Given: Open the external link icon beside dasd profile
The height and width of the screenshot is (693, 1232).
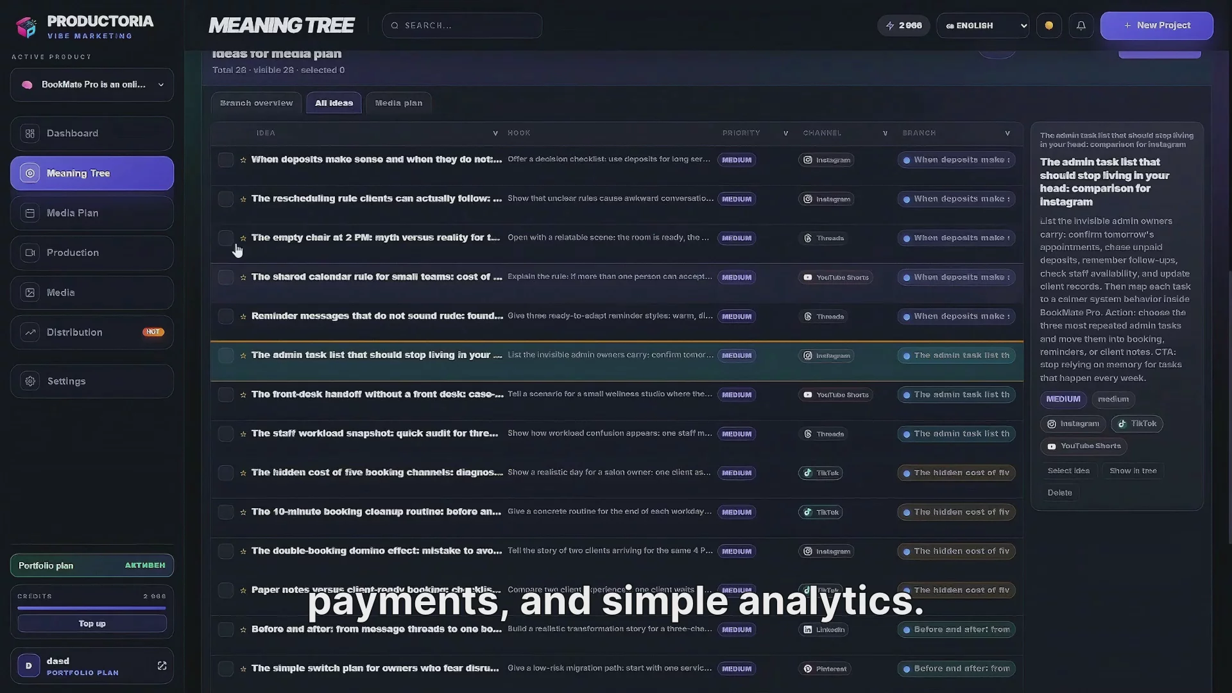Looking at the screenshot, I should point(162,666).
